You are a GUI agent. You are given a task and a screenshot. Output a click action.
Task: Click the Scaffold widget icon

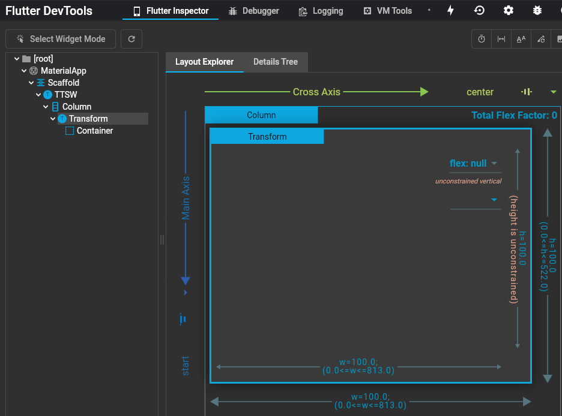pyautogui.click(x=41, y=83)
